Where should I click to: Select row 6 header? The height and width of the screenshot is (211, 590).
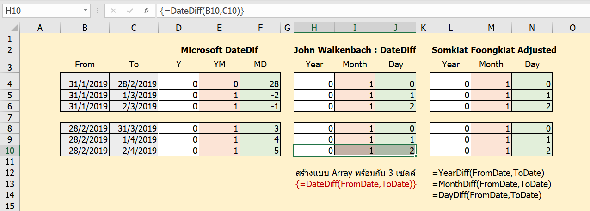(x=10, y=106)
